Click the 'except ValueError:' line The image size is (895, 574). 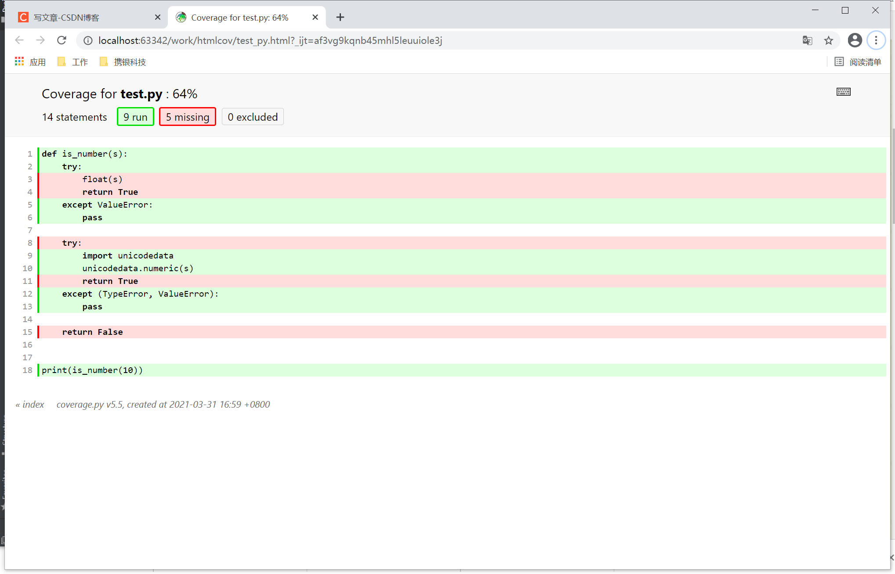click(x=462, y=204)
